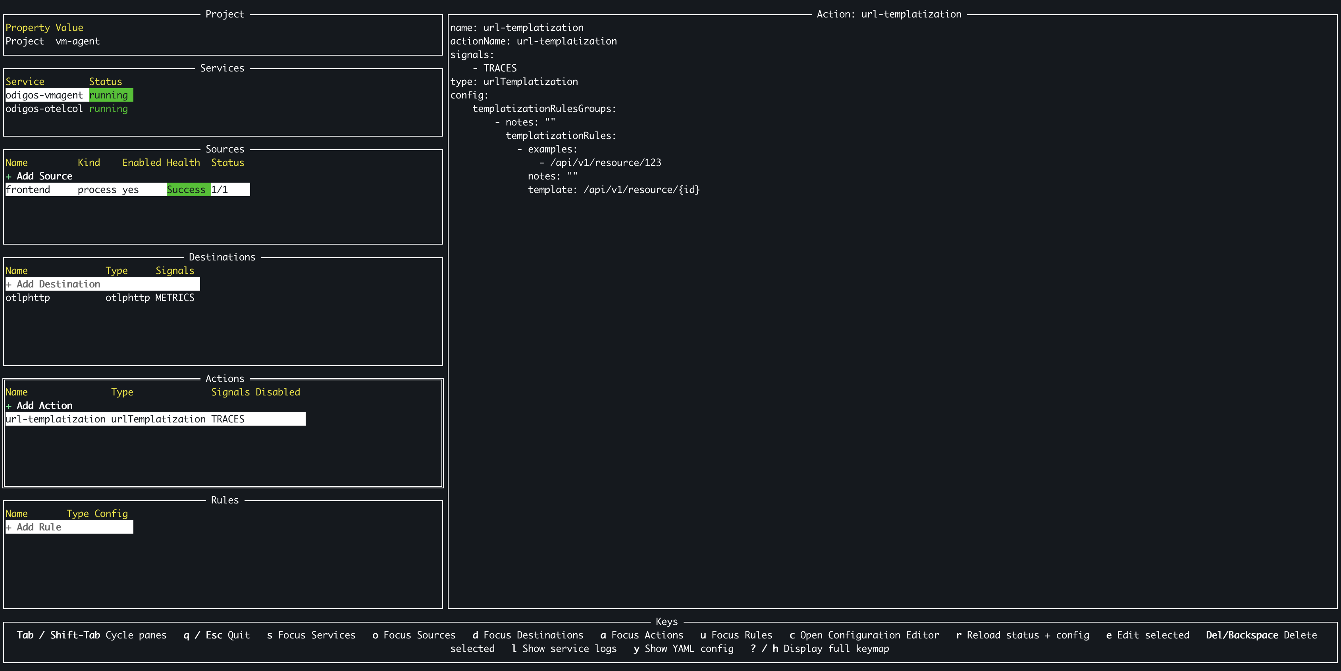
Task: Click the Enabled 'yes' value for frontend
Action: point(130,190)
